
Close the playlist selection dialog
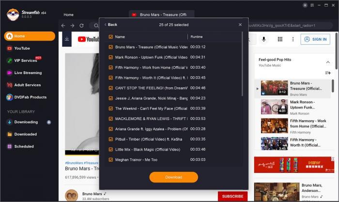tap(240, 25)
